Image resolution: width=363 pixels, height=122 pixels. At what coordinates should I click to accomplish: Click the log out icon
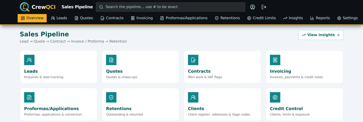pyautogui.click(x=264, y=7)
